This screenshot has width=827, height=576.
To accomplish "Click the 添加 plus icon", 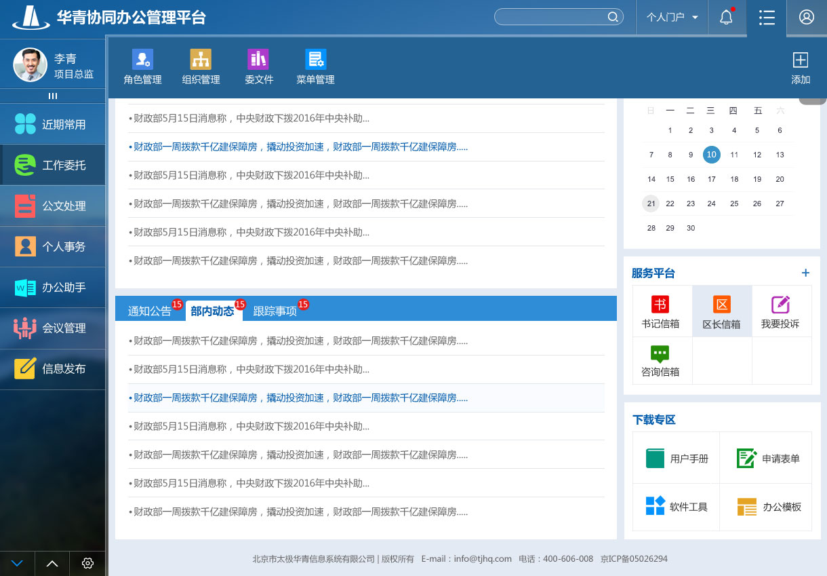I will tap(801, 60).
